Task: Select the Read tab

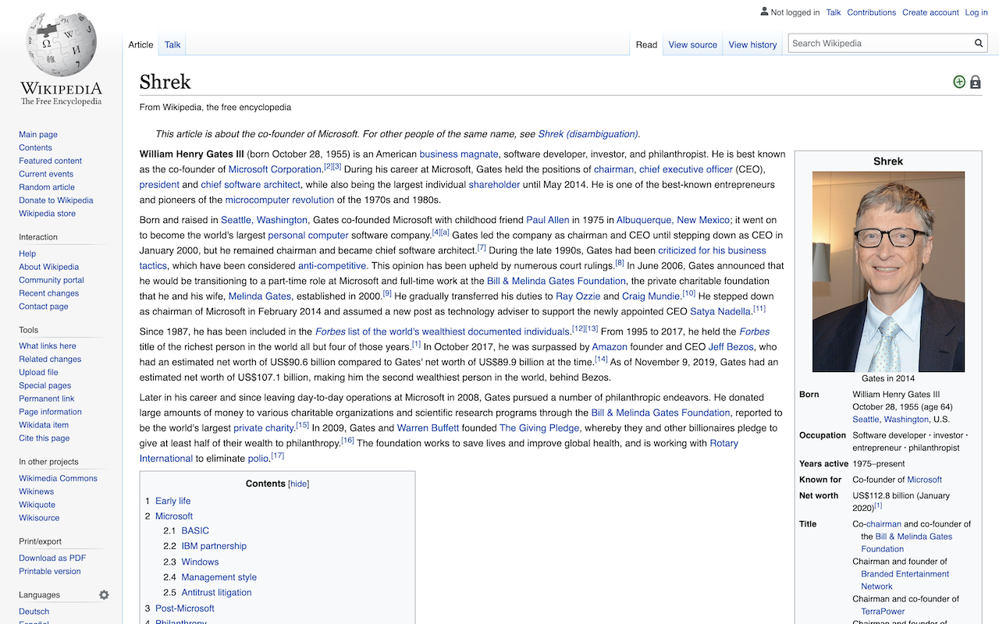Action: coord(646,44)
